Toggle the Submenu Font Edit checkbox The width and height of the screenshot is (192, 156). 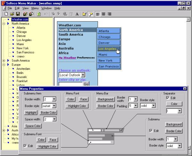[25, 146]
